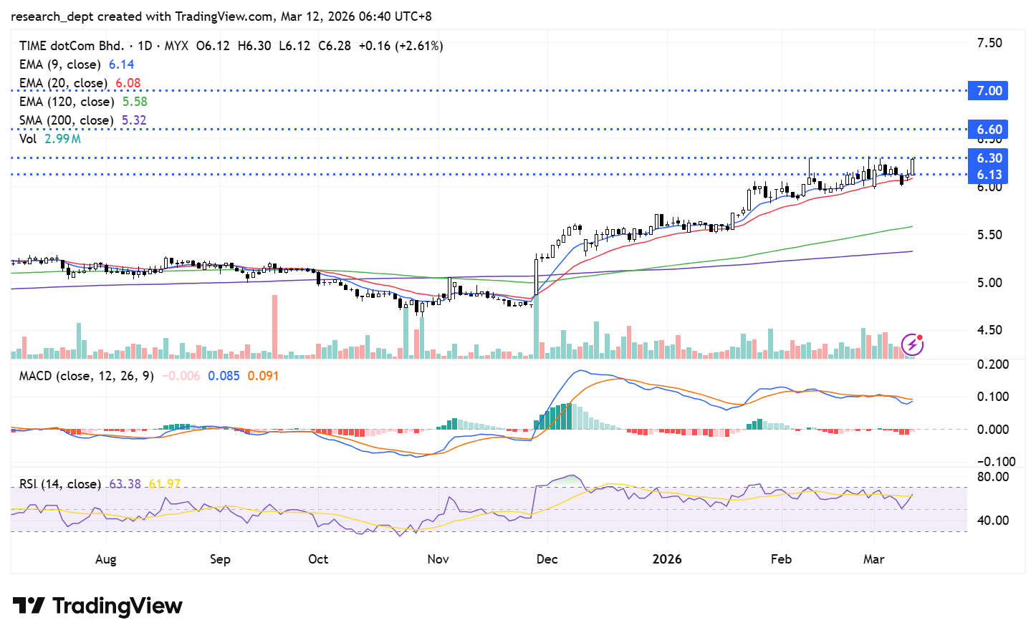This screenshot has height=638, width=1036.
Task: Click the EMA (120, close) value 5.58
Action: point(135,102)
